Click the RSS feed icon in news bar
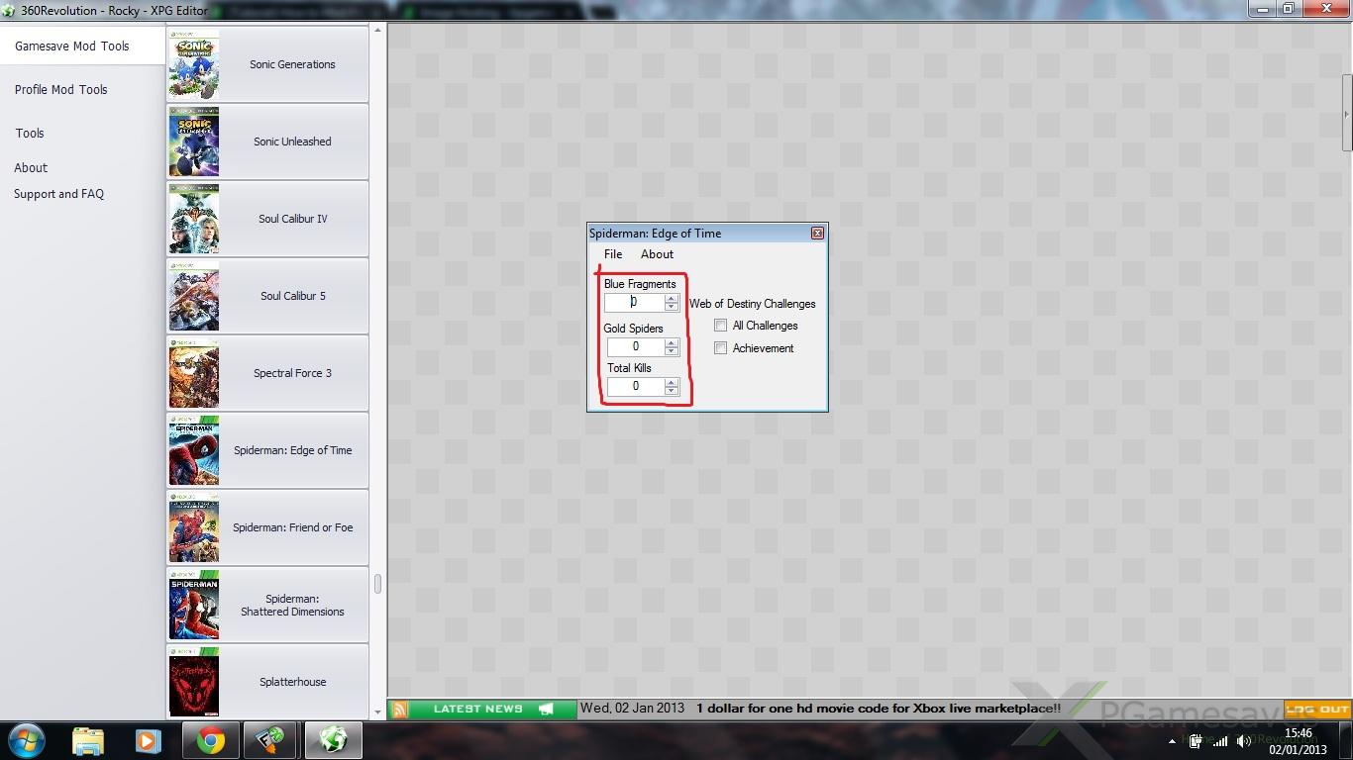 tap(399, 709)
